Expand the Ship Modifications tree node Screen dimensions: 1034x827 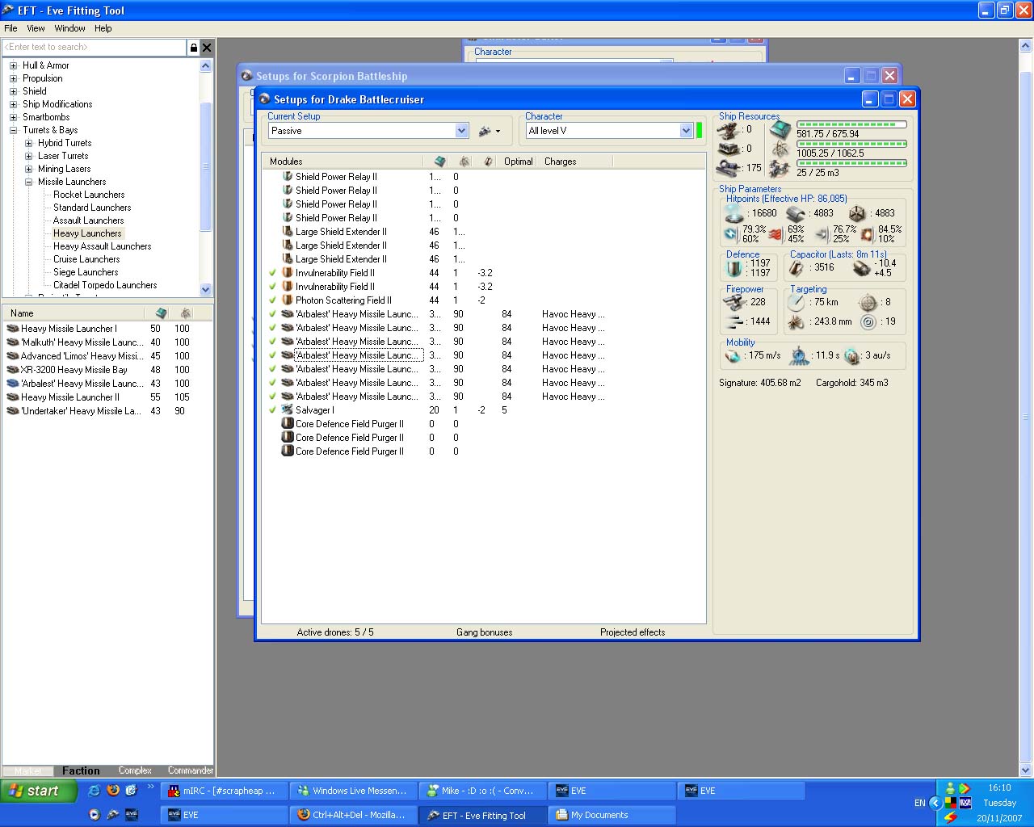(13, 105)
